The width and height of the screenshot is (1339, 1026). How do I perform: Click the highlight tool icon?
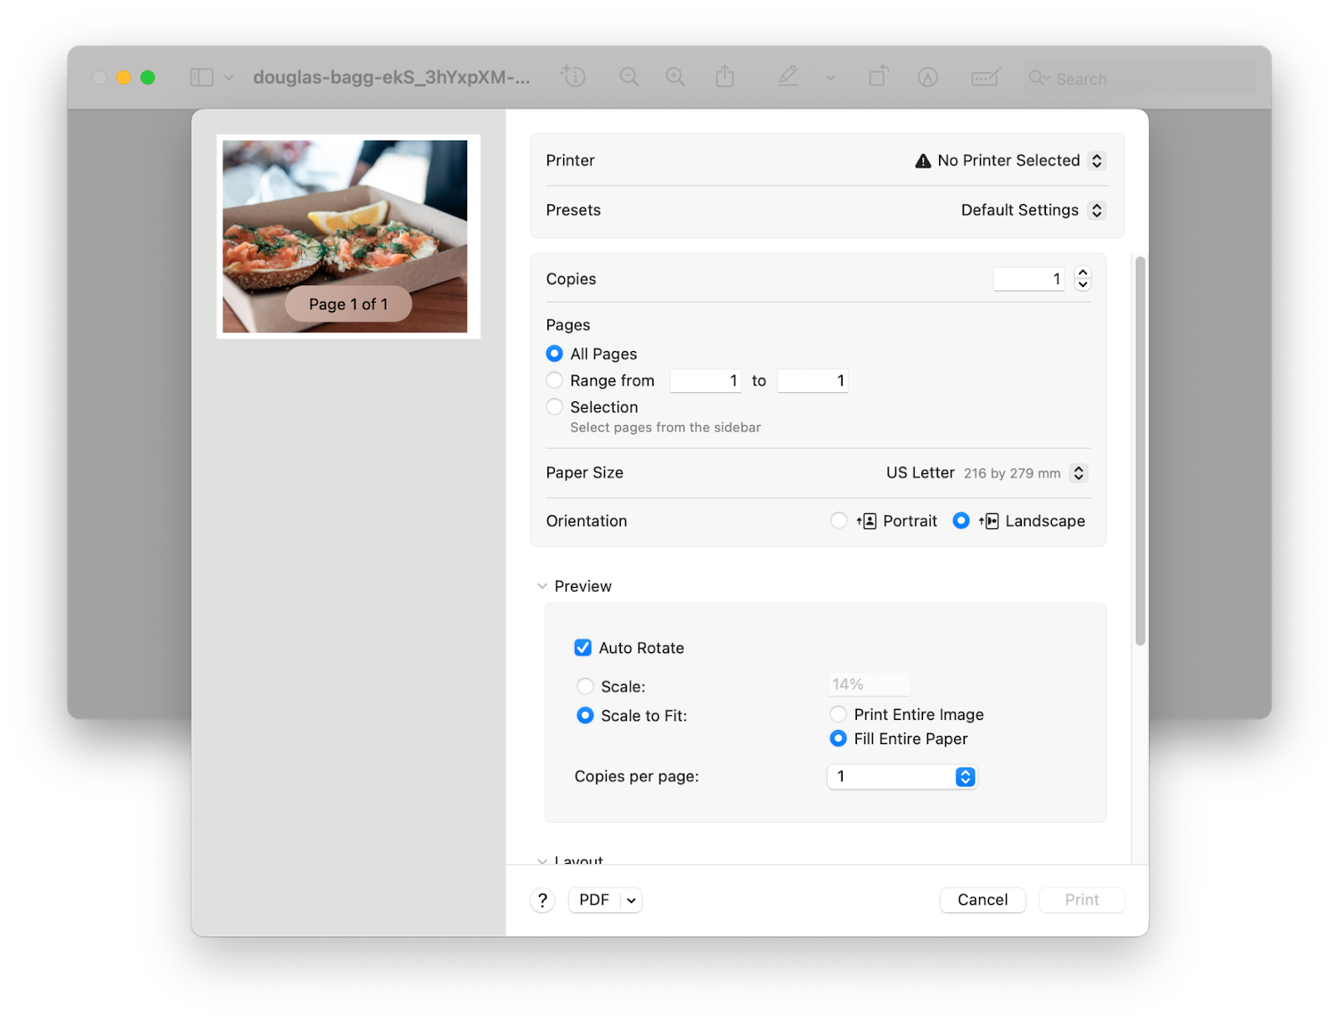(787, 77)
